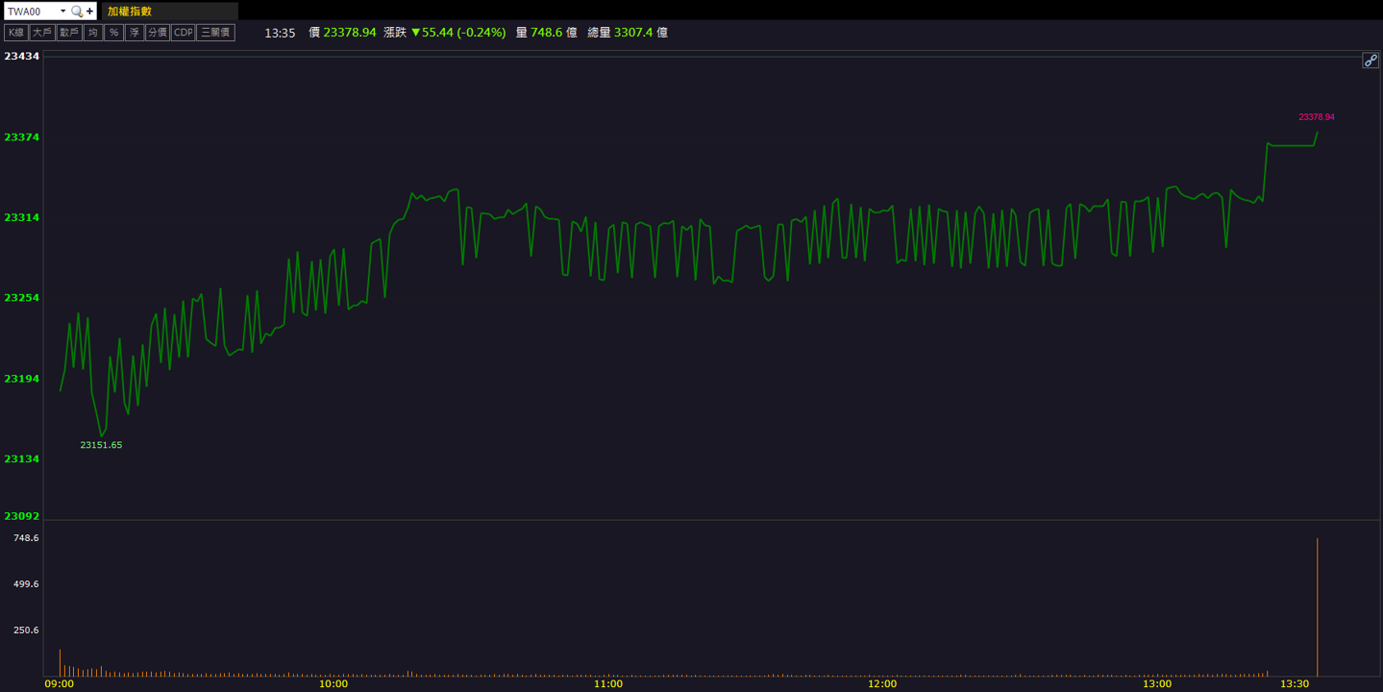Click the 13:30 time axis marker
The image size is (1383, 692).
pyautogui.click(x=1295, y=684)
